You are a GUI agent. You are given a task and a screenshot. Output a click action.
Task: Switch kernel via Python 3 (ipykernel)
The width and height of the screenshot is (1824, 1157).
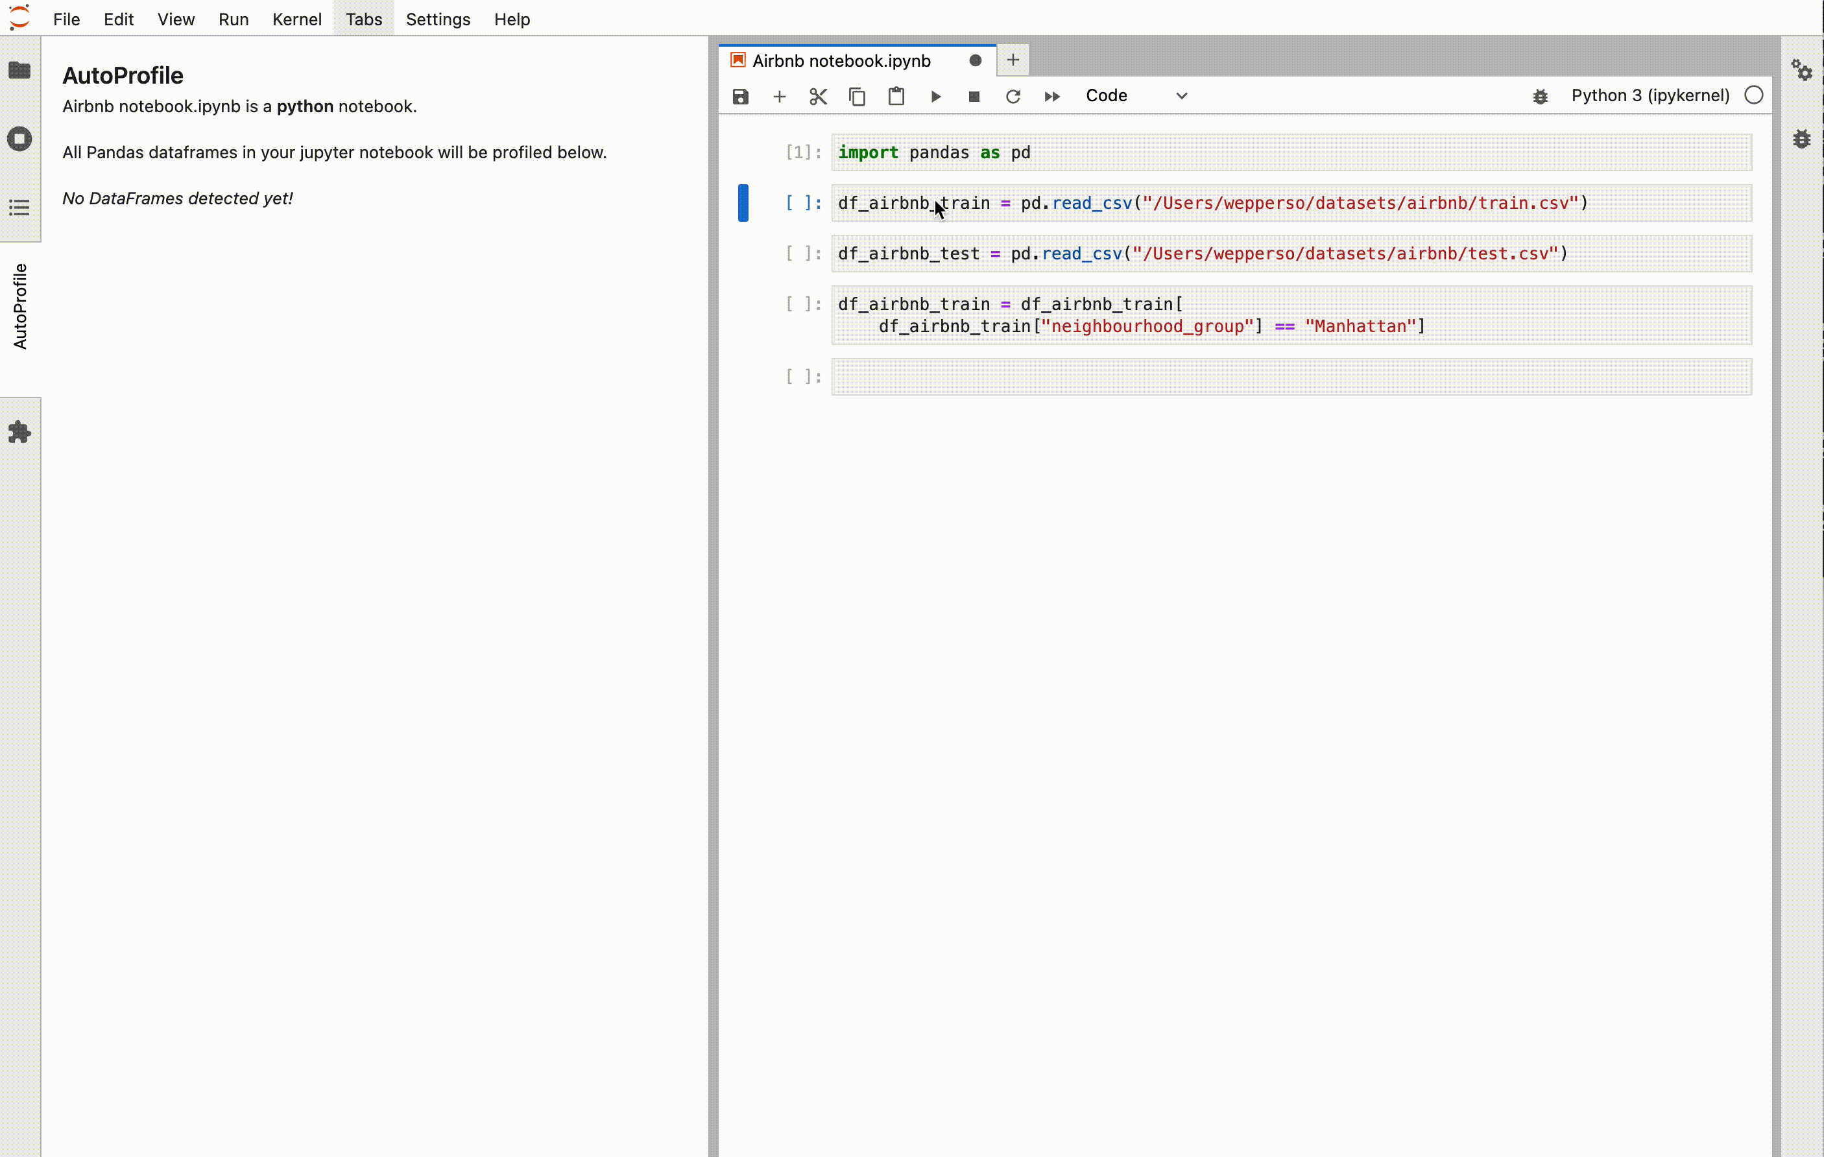tap(1650, 95)
